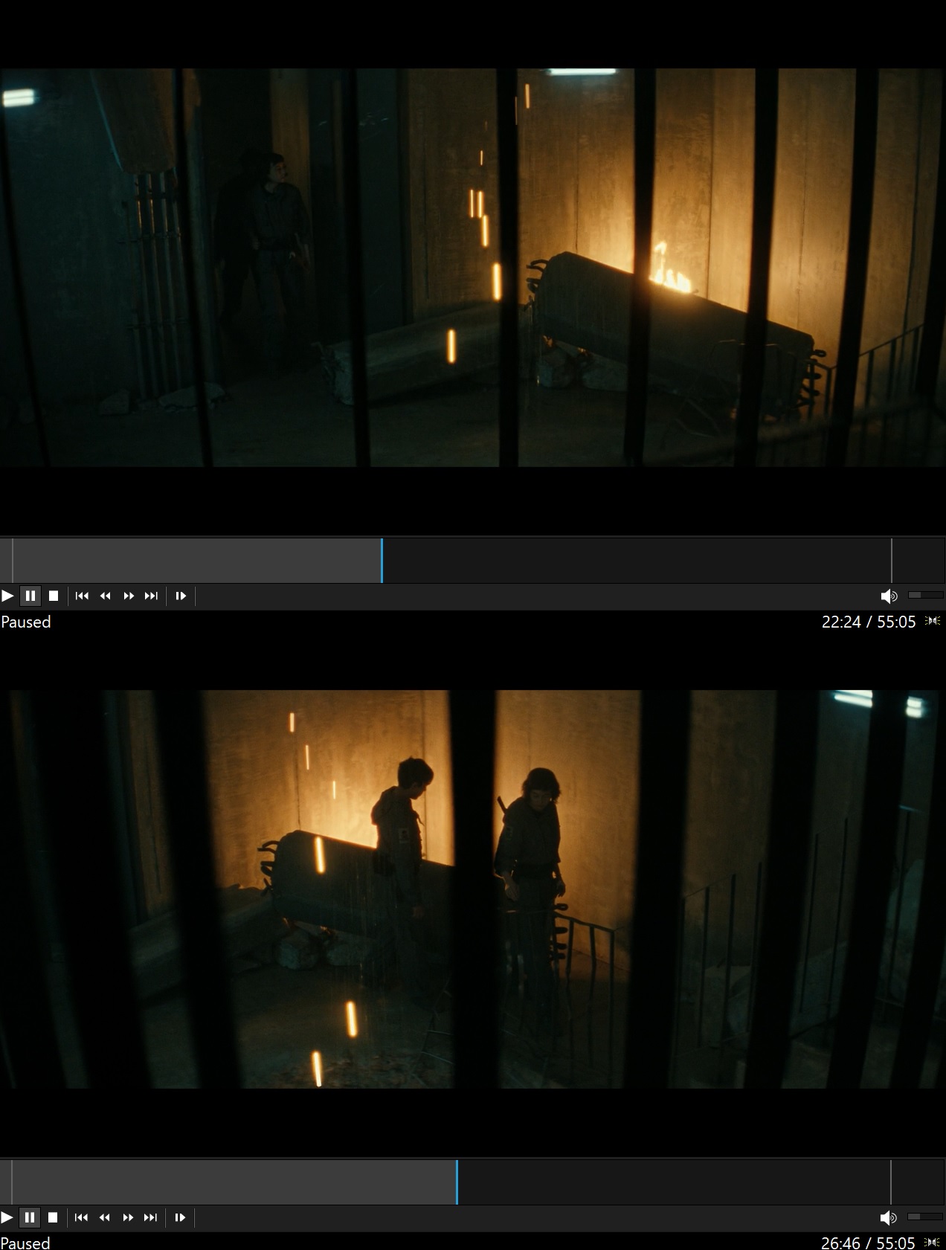Mute audio via speaker icon in 26:46 player

pos(888,1217)
